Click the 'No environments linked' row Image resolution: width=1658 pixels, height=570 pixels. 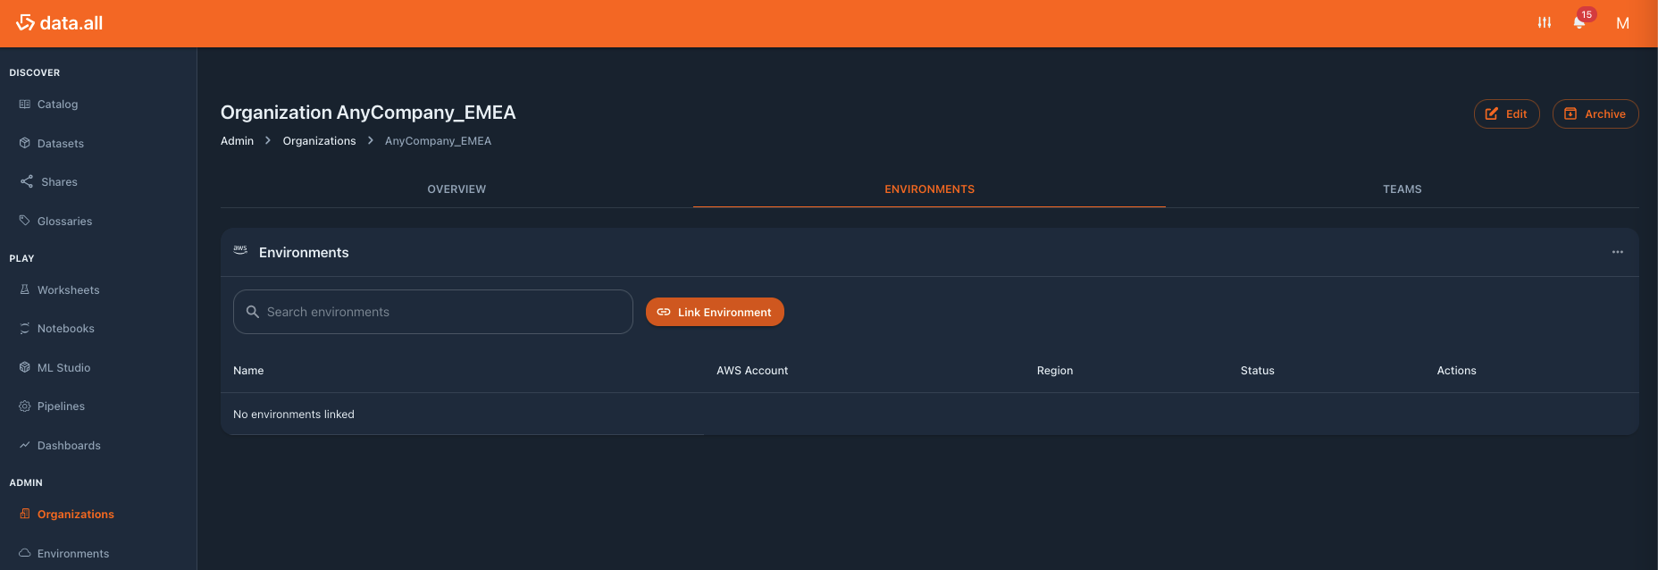tap(929, 414)
